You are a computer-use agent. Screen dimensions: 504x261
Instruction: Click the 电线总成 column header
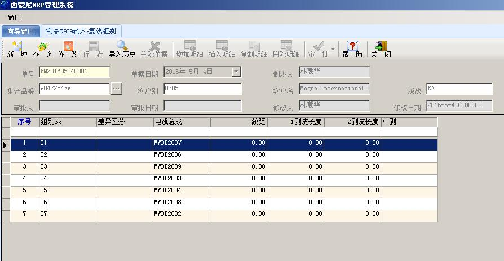(182, 122)
